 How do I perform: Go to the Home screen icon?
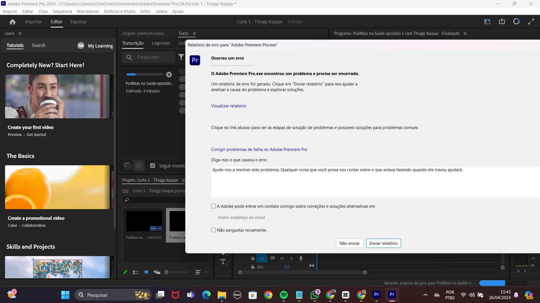pyautogui.click(x=12, y=22)
